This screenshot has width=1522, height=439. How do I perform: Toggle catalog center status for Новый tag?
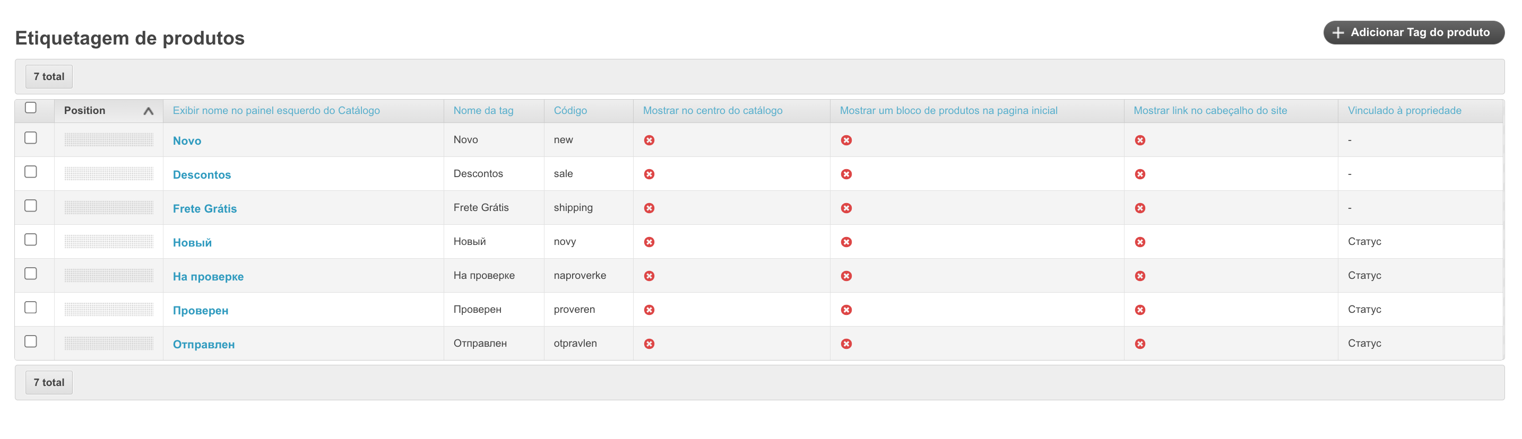(x=648, y=242)
